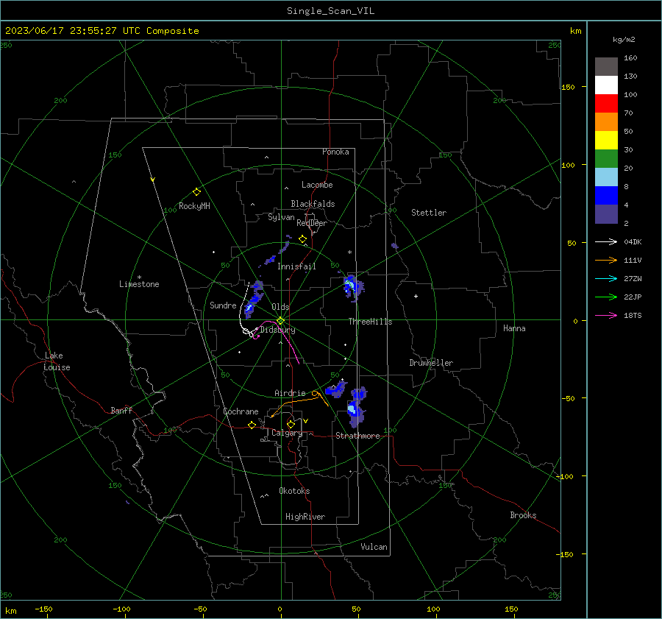Select the orange 50-70 legend color swatch
This screenshot has height=619, width=662.
[x=606, y=122]
